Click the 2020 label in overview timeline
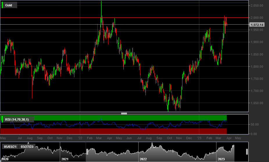 (5, 159)
